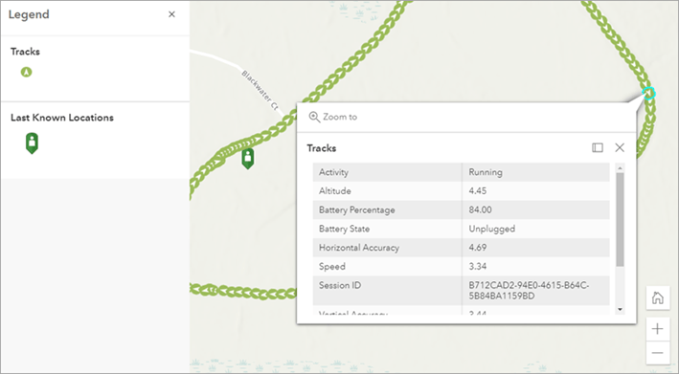The height and width of the screenshot is (374, 679).
Task: Go to default map view home button
Action: [657, 297]
